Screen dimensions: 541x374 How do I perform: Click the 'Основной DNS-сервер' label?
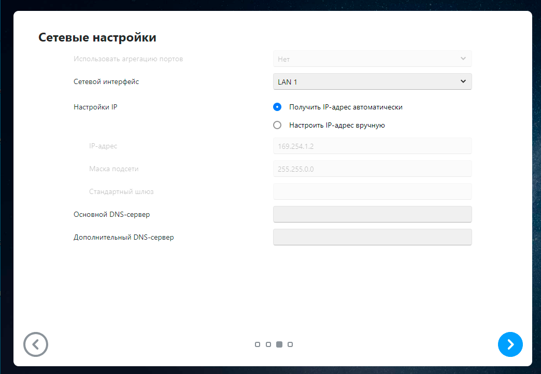tap(111, 214)
